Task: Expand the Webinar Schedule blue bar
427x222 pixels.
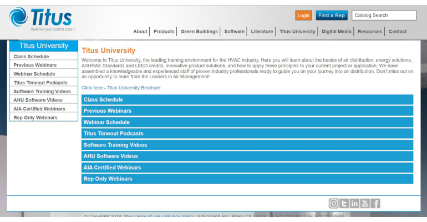Action: coord(247,122)
